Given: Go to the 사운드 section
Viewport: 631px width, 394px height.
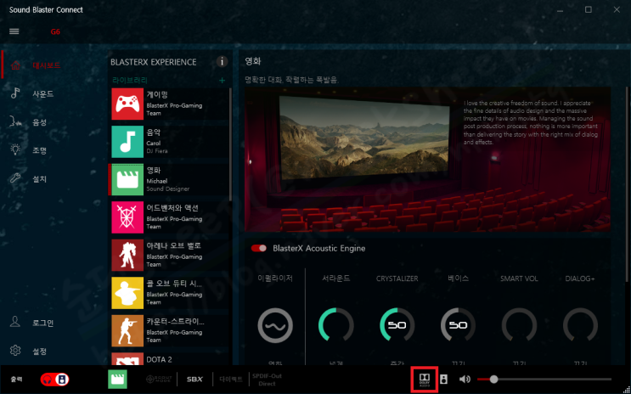Looking at the screenshot, I should pyautogui.click(x=43, y=93).
